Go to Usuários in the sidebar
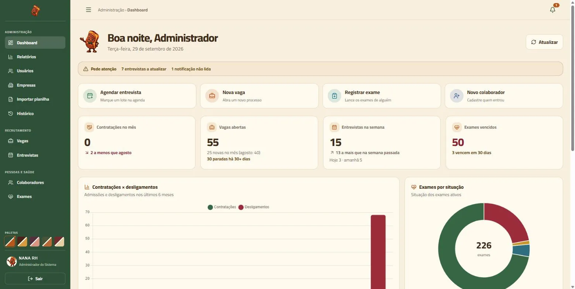 click(35, 71)
